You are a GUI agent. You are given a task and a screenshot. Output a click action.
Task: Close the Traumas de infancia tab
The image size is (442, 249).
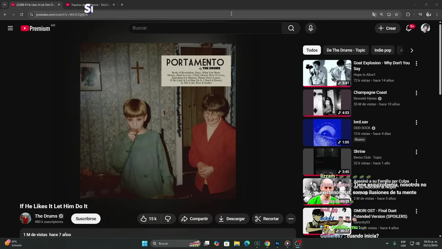click(x=114, y=5)
